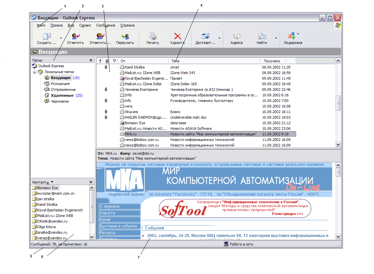The height and width of the screenshot is (274, 374).
Task: Click the envelope icon of Borissov Ilya message
Action: 122,123
